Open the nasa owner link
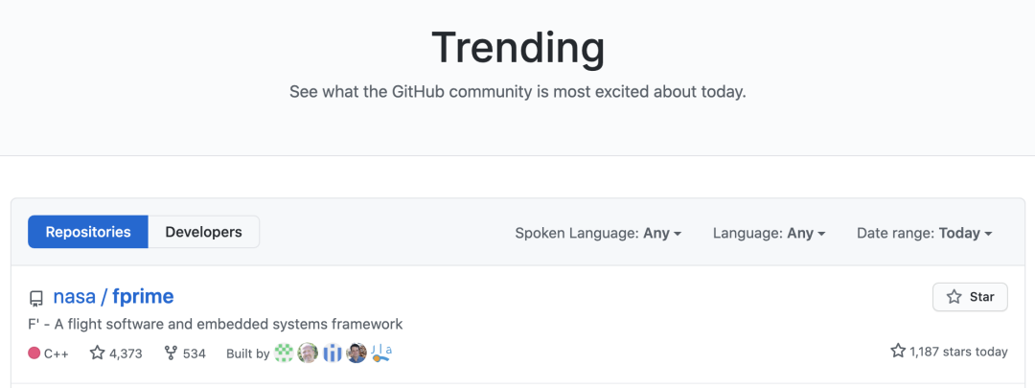Screen dimensions: 1035x388 (x=74, y=296)
